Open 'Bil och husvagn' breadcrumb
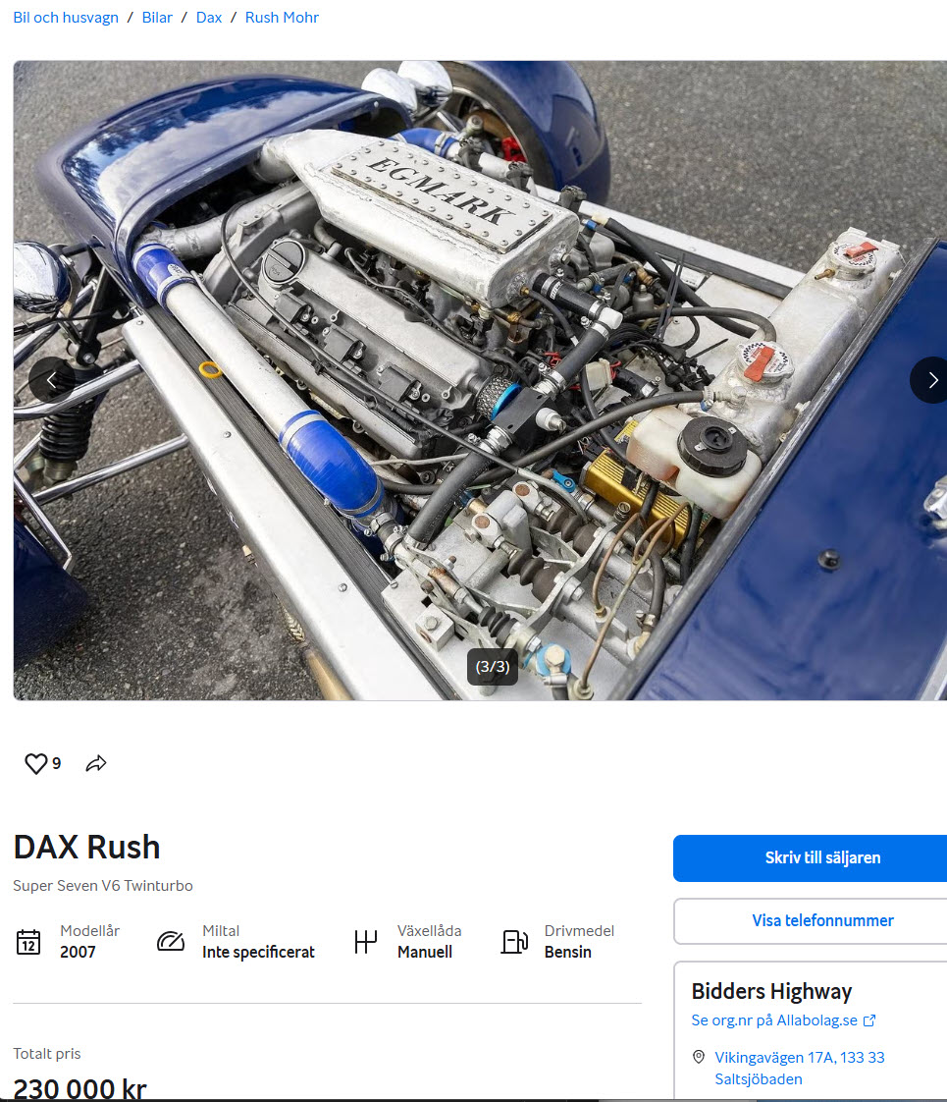This screenshot has height=1102, width=947. tap(66, 18)
